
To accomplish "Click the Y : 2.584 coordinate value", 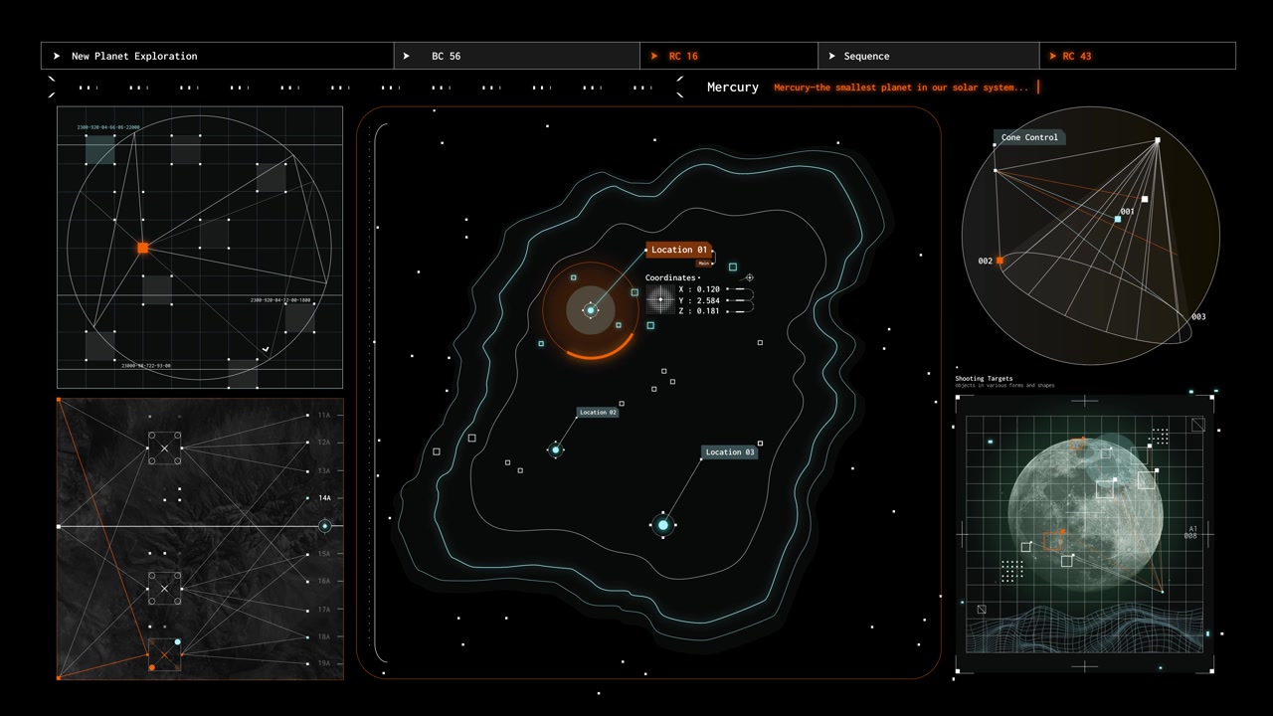I will (699, 300).
